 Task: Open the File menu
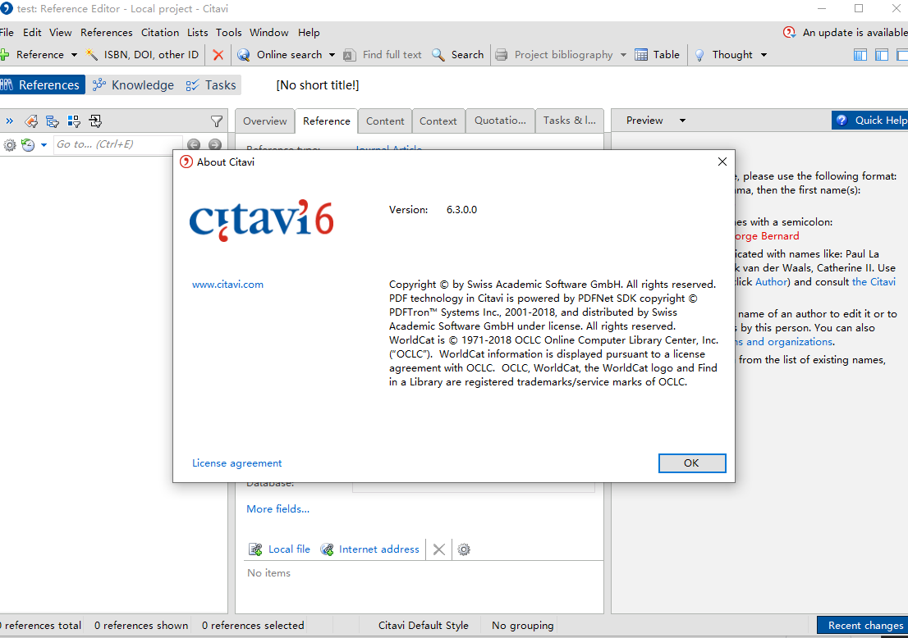pos(7,32)
